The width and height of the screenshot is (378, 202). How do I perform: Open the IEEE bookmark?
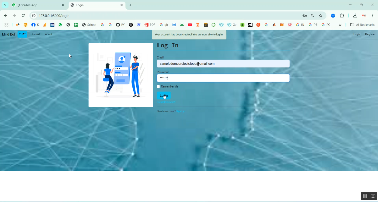pos(52,25)
